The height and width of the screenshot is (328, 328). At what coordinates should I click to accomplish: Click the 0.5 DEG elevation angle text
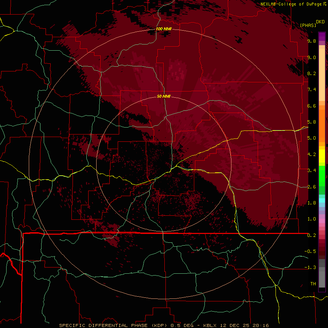pyautogui.click(x=182, y=325)
